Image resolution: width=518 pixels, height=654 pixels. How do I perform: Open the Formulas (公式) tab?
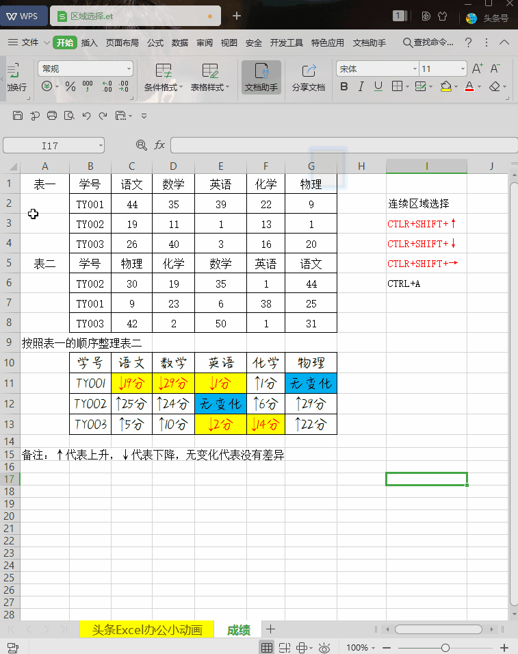(x=155, y=42)
